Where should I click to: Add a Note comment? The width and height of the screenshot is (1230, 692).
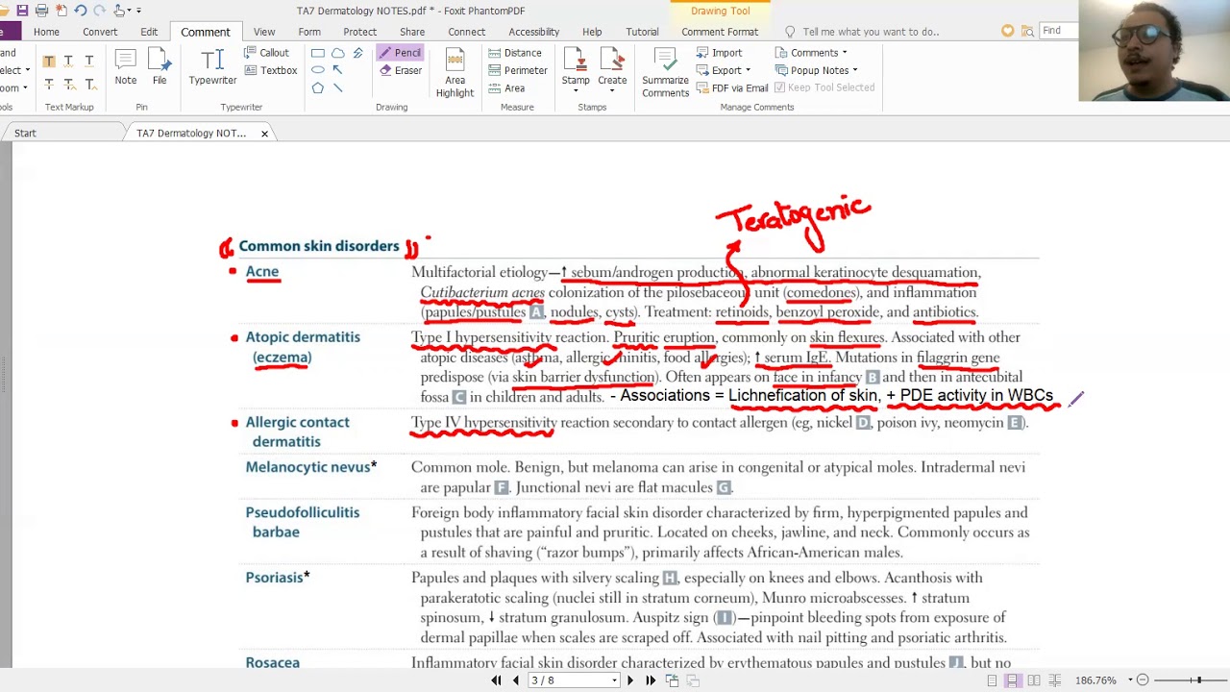coord(126,67)
